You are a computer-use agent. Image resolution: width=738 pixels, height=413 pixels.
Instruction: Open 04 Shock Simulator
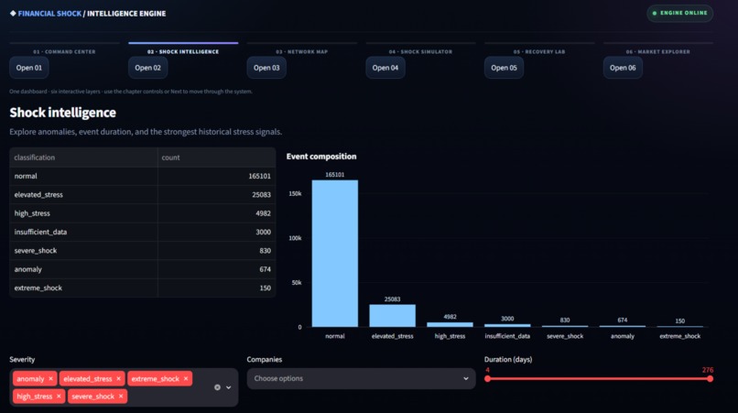pyautogui.click(x=385, y=68)
